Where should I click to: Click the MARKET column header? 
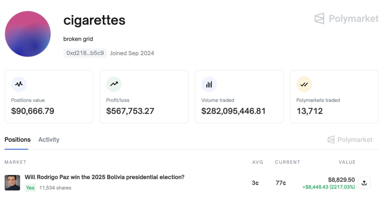(15, 162)
